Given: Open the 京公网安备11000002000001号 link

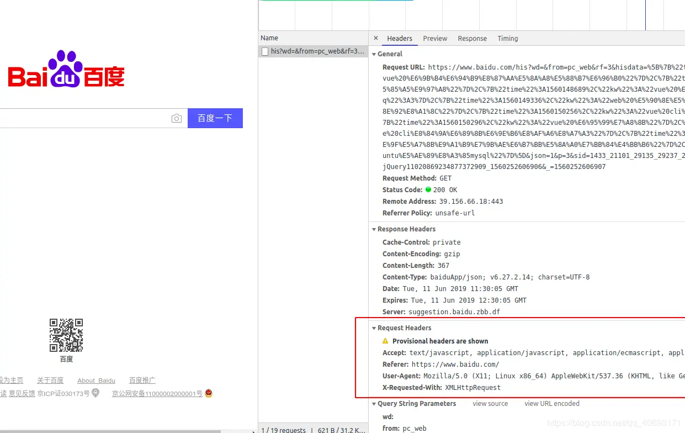Looking at the screenshot, I should pyautogui.click(x=157, y=394).
